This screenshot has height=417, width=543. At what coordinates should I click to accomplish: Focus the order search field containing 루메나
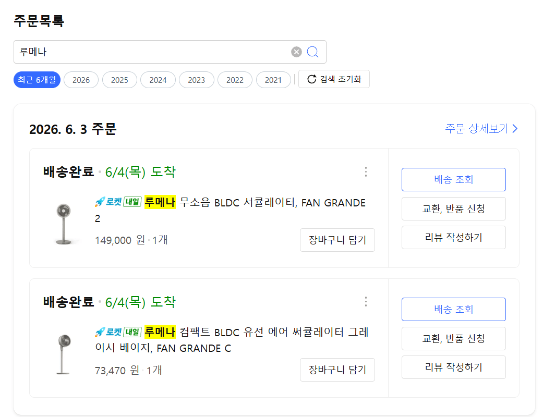[170, 52]
